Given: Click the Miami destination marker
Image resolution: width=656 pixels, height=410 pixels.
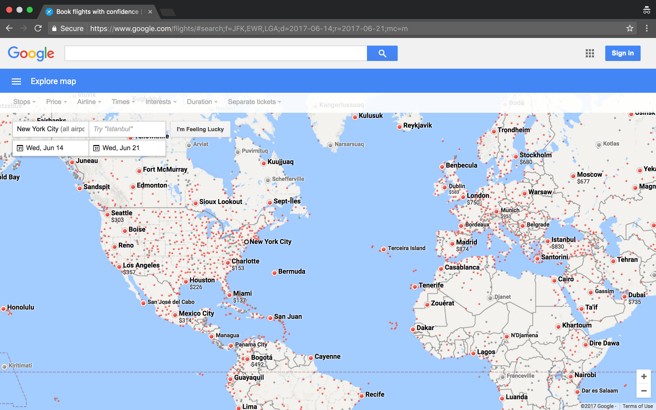Looking at the screenshot, I should point(229,295).
